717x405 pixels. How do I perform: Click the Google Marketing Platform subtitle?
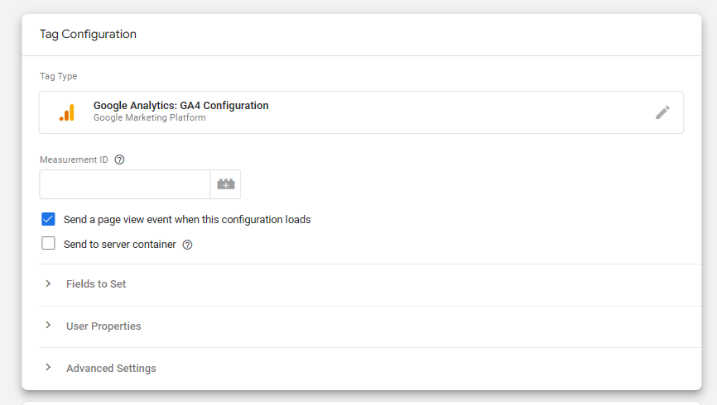click(149, 118)
